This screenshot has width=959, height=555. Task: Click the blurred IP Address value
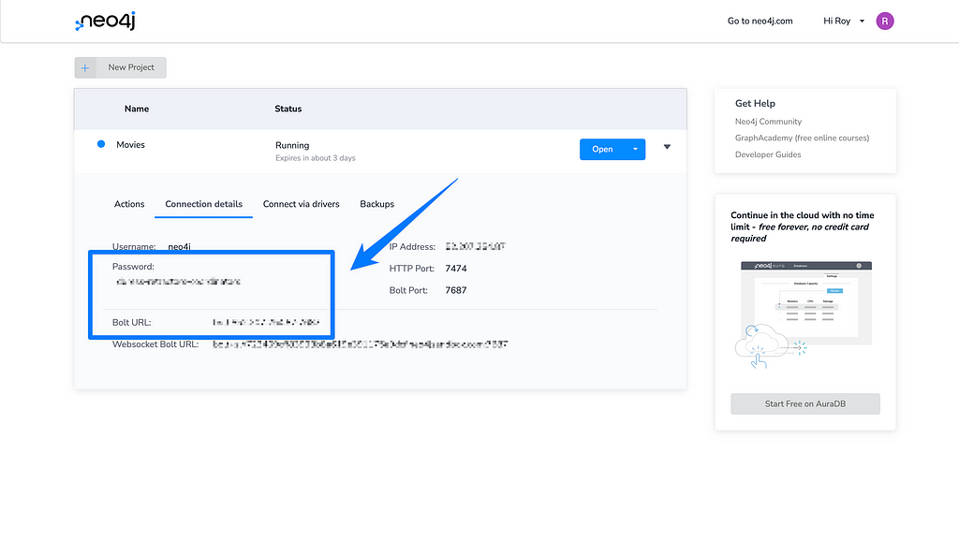(x=475, y=246)
